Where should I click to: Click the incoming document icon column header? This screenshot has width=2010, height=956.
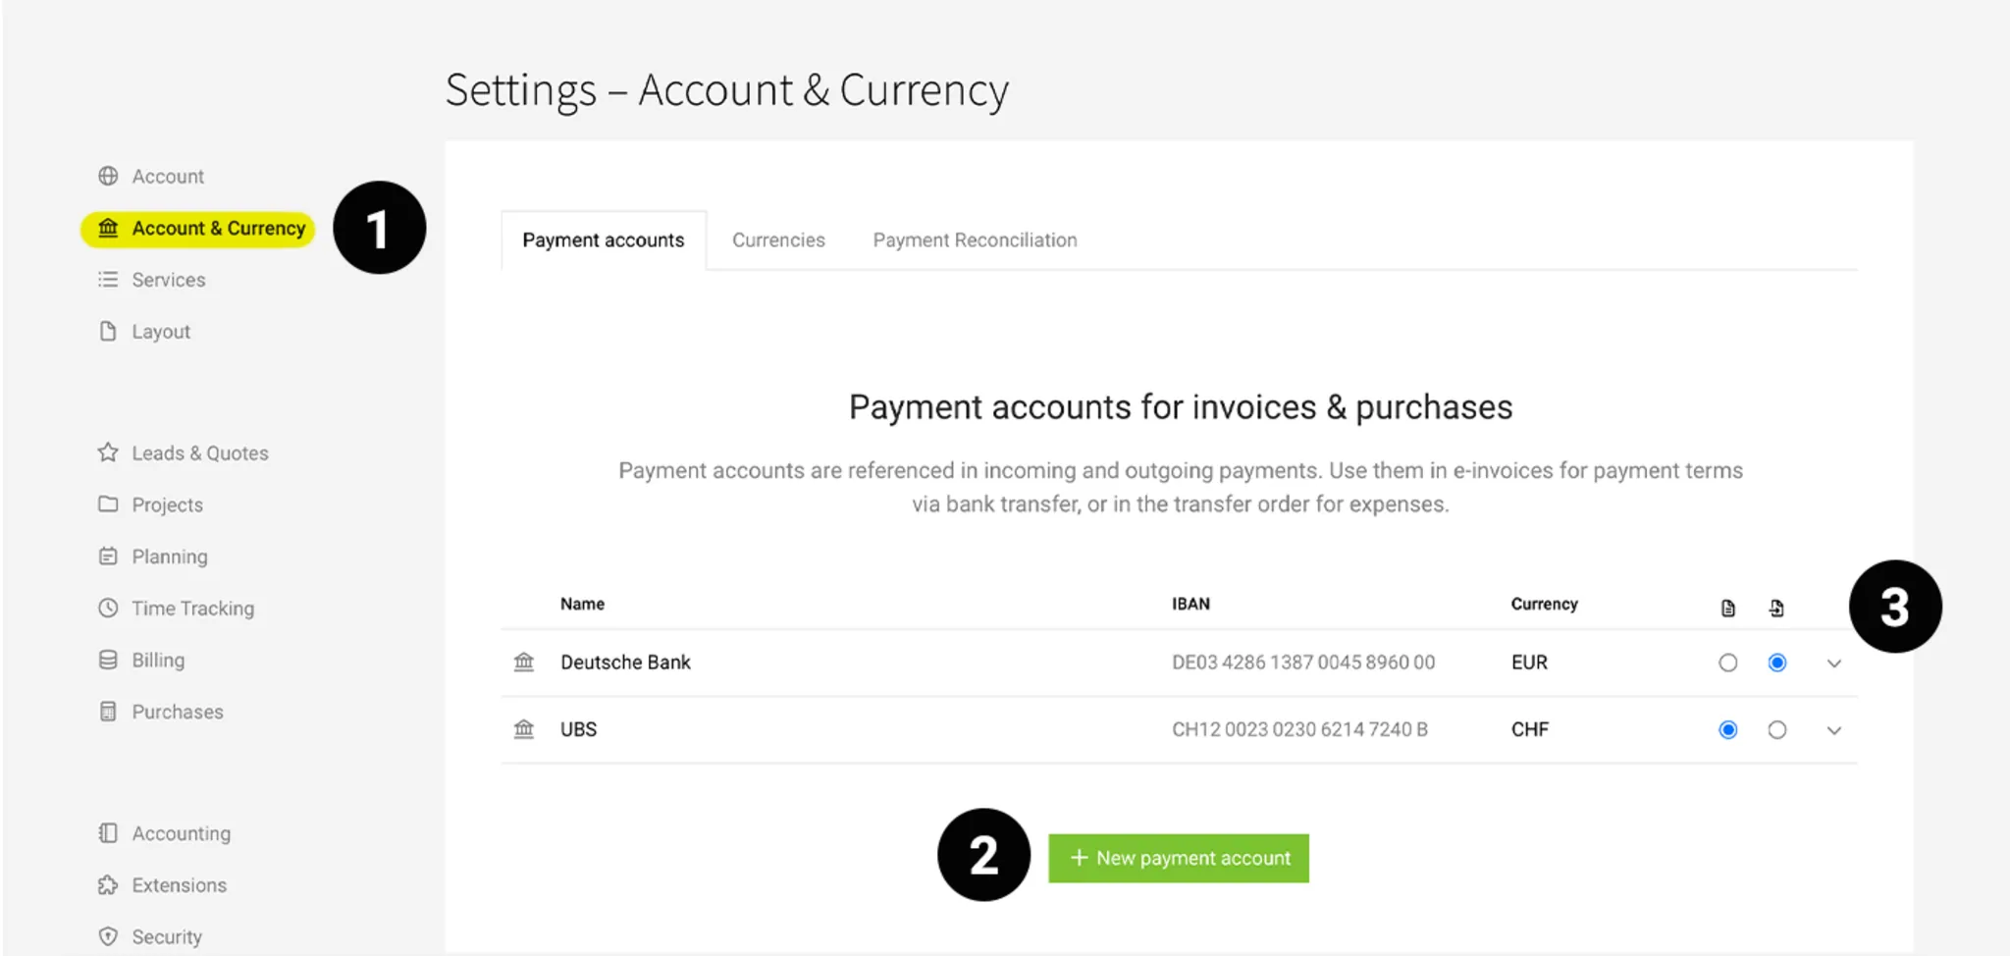(1777, 607)
